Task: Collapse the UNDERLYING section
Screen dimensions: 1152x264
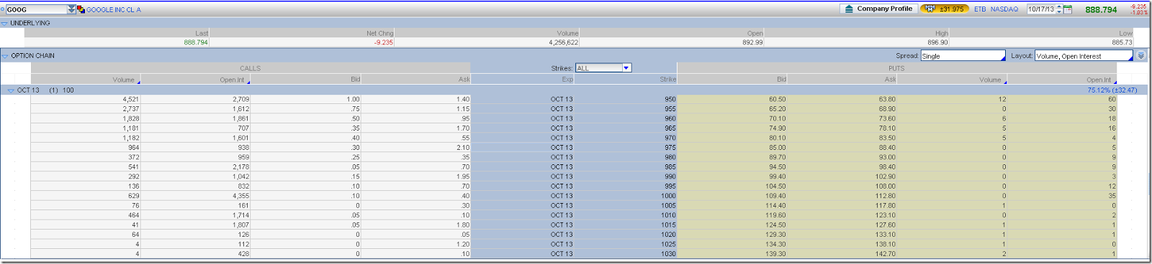Action: point(4,23)
